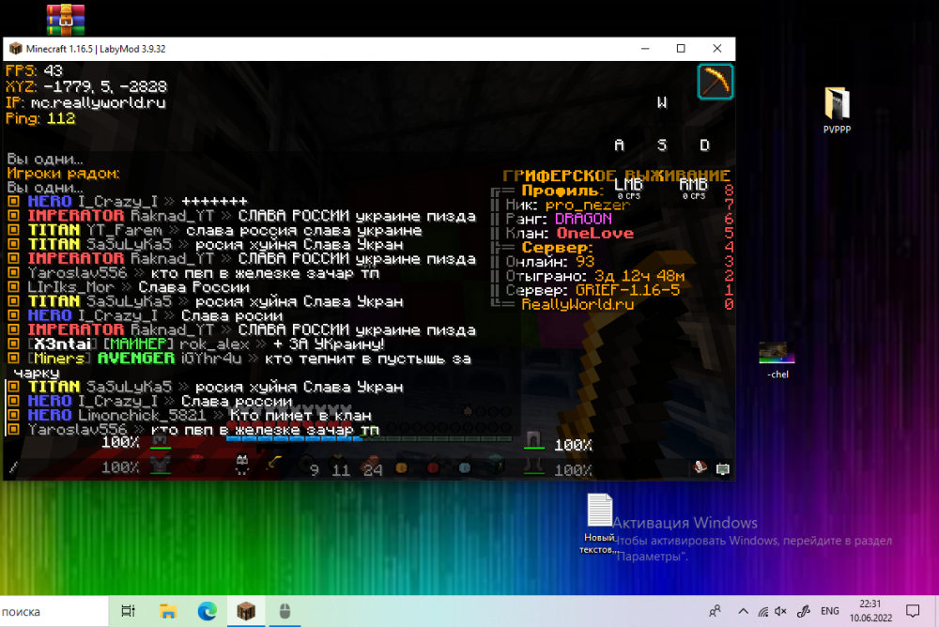This screenshot has height=627, width=939.
Task: Open network Wi-Fi status icon
Action: click(x=762, y=611)
